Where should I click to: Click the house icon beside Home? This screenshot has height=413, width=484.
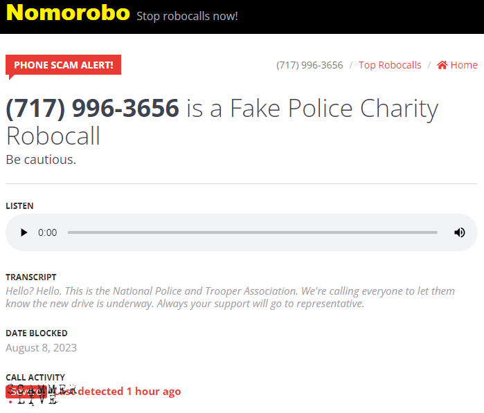coord(442,65)
